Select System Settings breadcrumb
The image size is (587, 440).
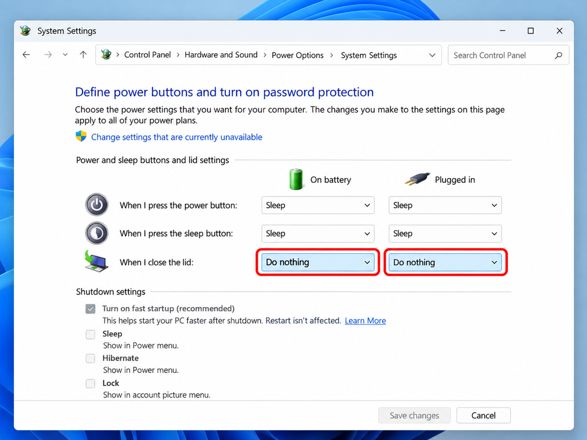tap(369, 55)
